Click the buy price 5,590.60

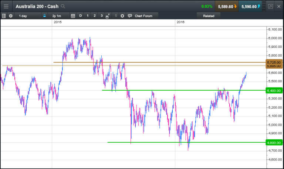click(250, 7)
